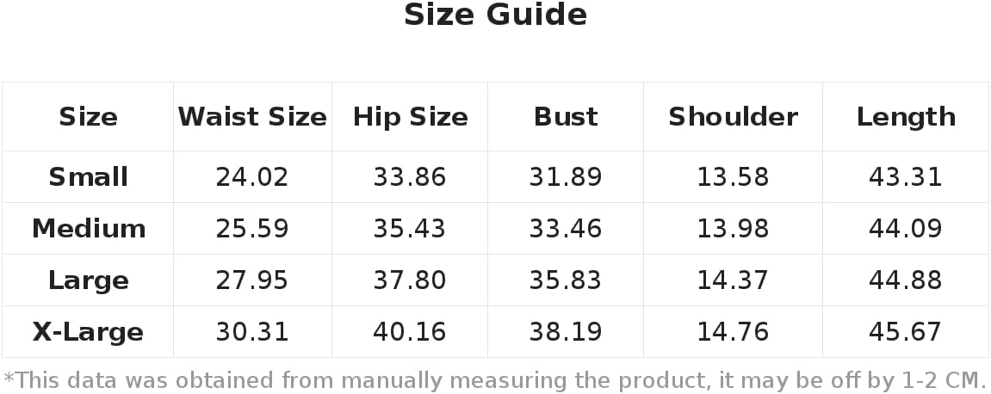The width and height of the screenshot is (991, 394).
Task: Click the manual measurement disclaimer note
Action: point(495,379)
